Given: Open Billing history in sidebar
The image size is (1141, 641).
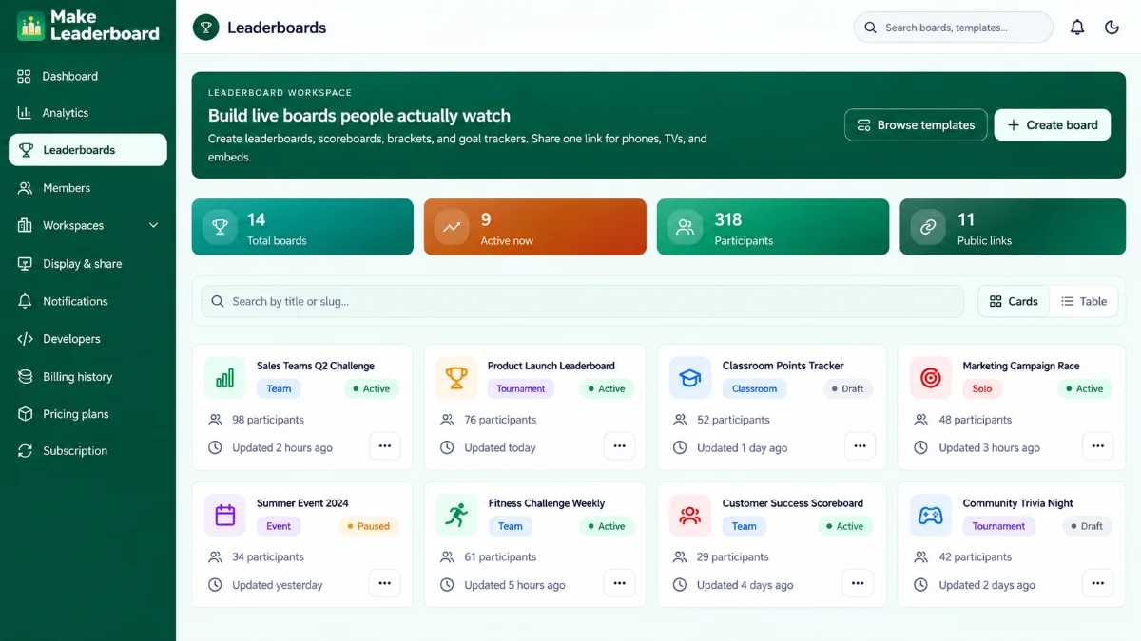Looking at the screenshot, I should [87, 376].
